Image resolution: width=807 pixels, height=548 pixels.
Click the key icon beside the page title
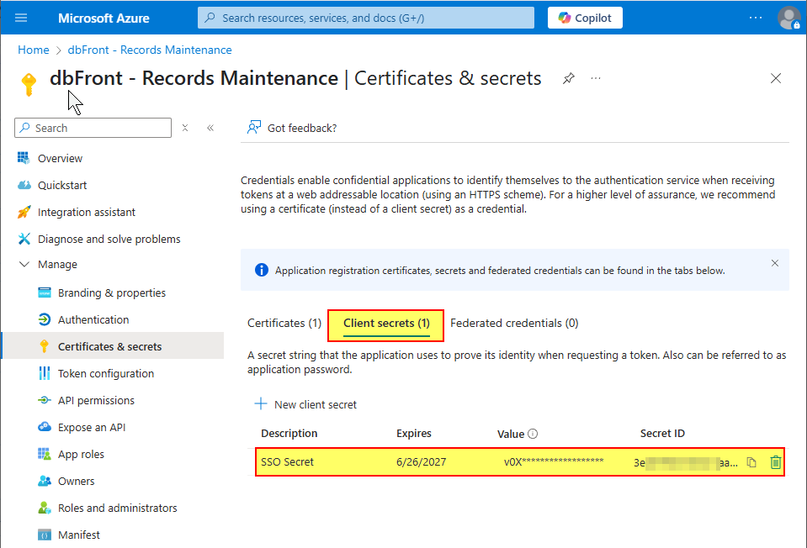pos(29,84)
